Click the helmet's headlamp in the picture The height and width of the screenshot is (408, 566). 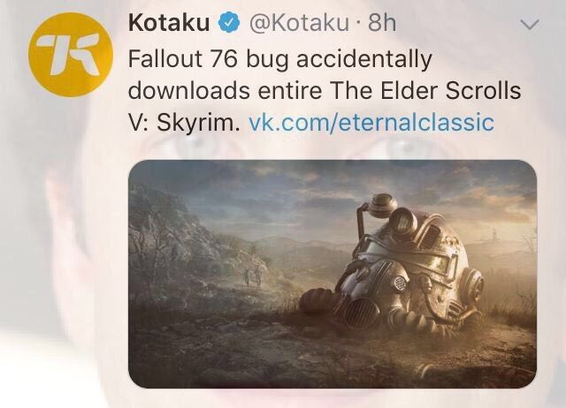(x=403, y=221)
